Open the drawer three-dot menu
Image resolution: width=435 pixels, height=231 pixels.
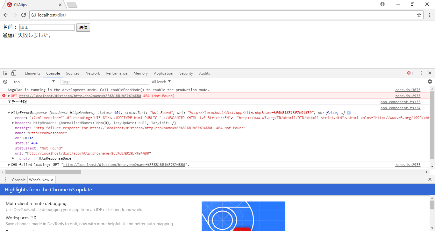point(5,180)
